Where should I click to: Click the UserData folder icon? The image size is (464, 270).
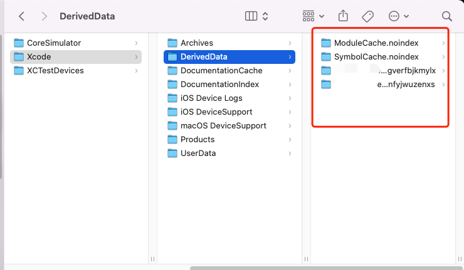[172, 153]
